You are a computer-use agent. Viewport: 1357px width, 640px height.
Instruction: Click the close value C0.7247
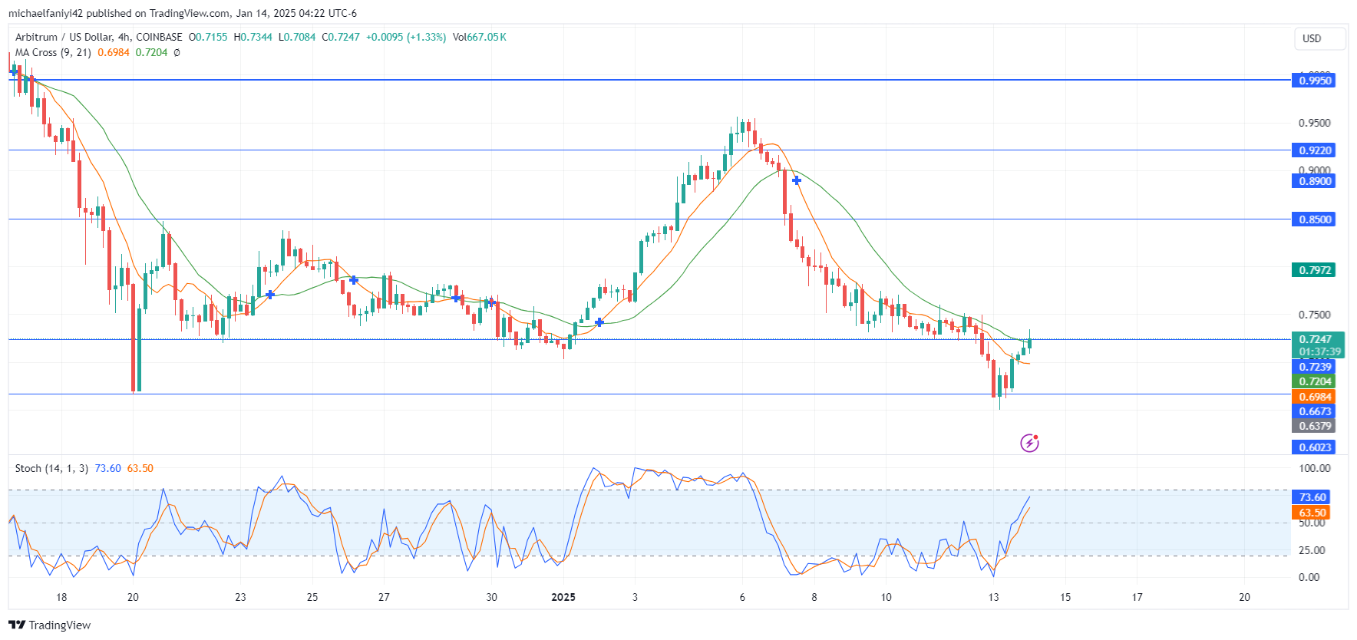tap(341, 37)
